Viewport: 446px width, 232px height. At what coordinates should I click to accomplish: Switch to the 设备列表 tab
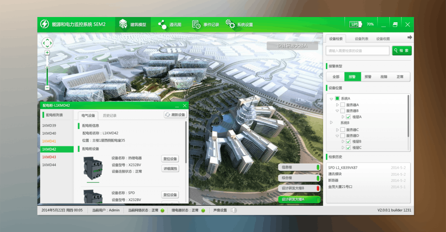pos(361,39)
